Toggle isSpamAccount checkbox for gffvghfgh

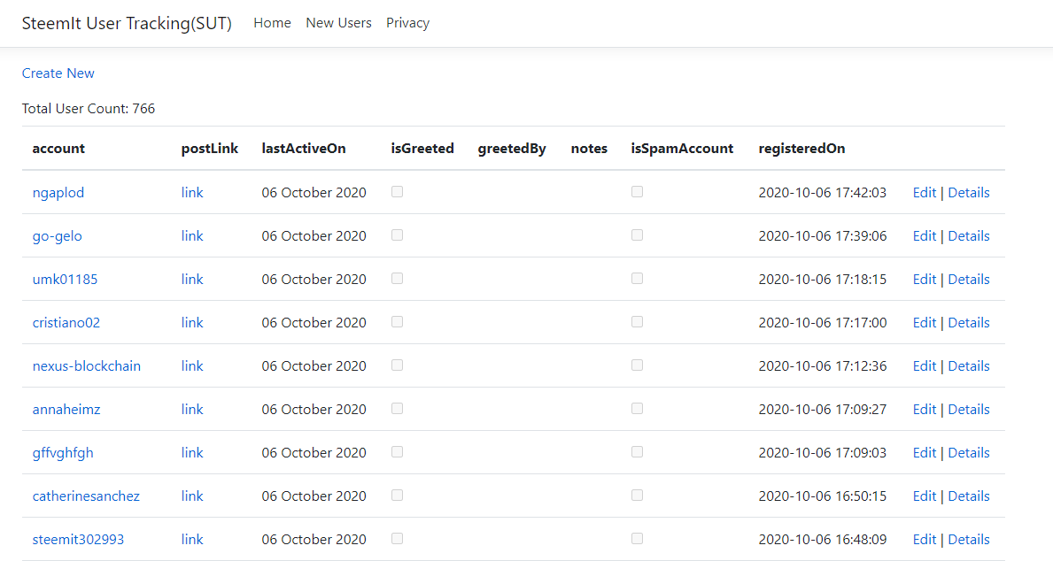point(637,452)
